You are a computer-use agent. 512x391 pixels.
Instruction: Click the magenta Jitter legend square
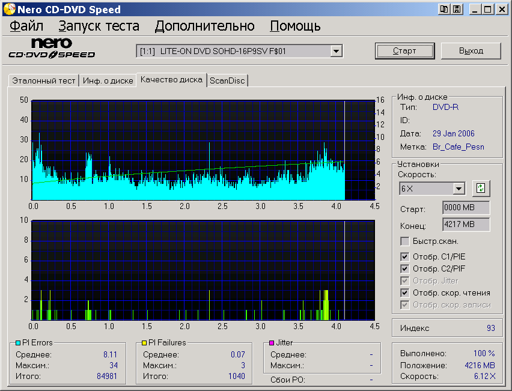pyautogui.click(x=272, y=343)
